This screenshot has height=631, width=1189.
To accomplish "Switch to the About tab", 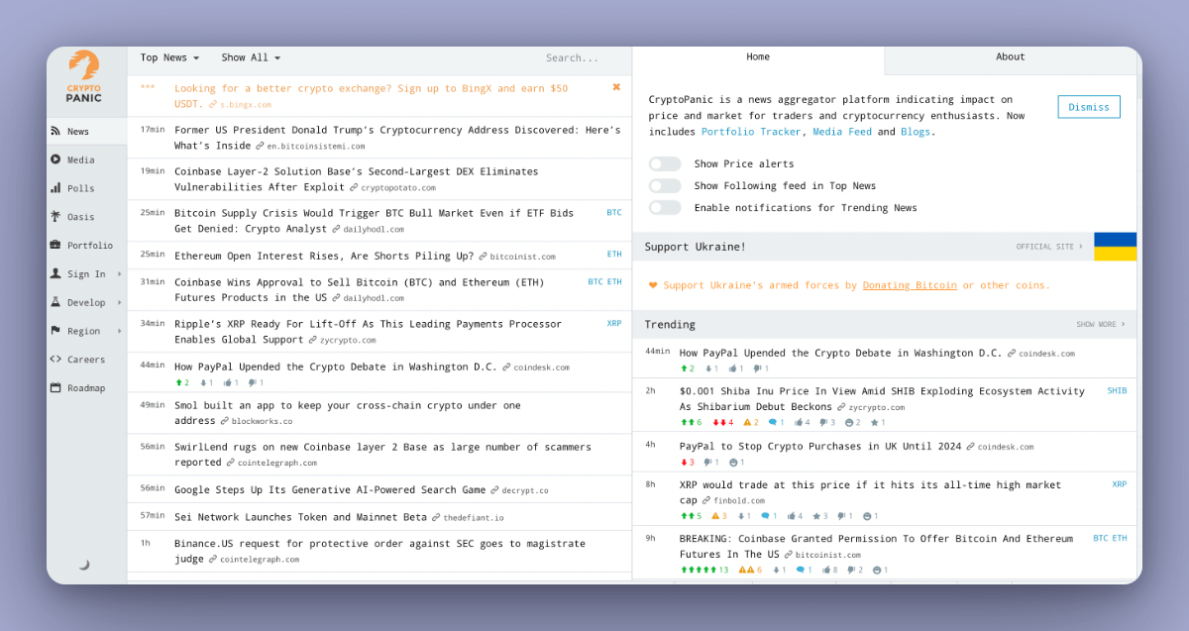I will click(1011, 57).
